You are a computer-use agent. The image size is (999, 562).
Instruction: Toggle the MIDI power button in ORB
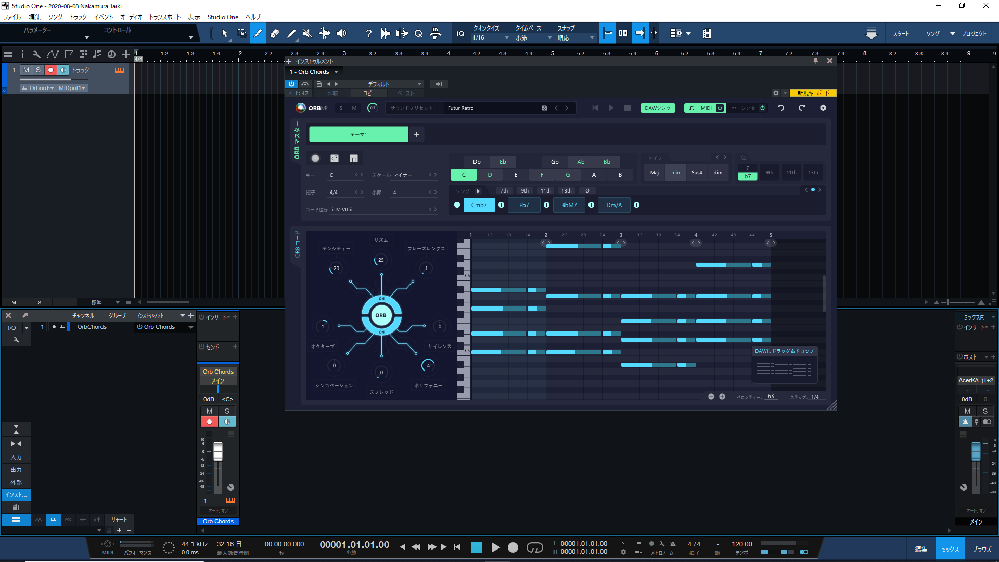pos(720,108)
